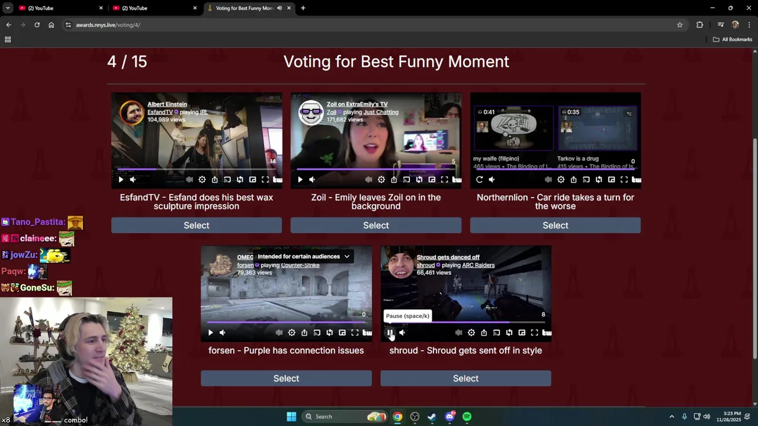Enter fullscreen on the forsen clip player
Screen dimensions: 758x426
click(x=355, y=333)
